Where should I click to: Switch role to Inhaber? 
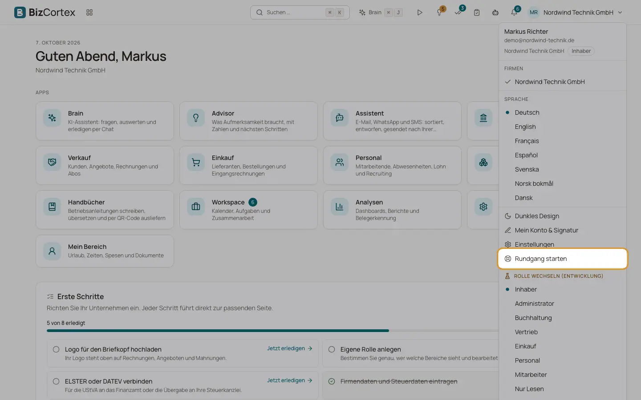tap(563, 289)
